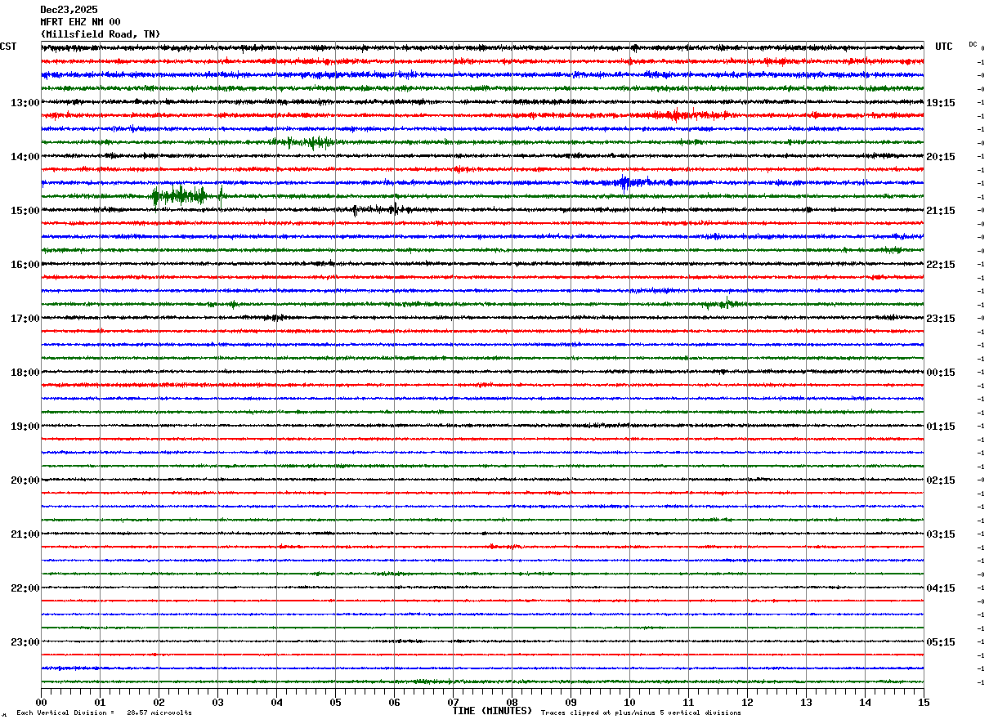Click minute 02 on the bottom axis
Viewport: 989px width, 724px height.
(159, 702)
